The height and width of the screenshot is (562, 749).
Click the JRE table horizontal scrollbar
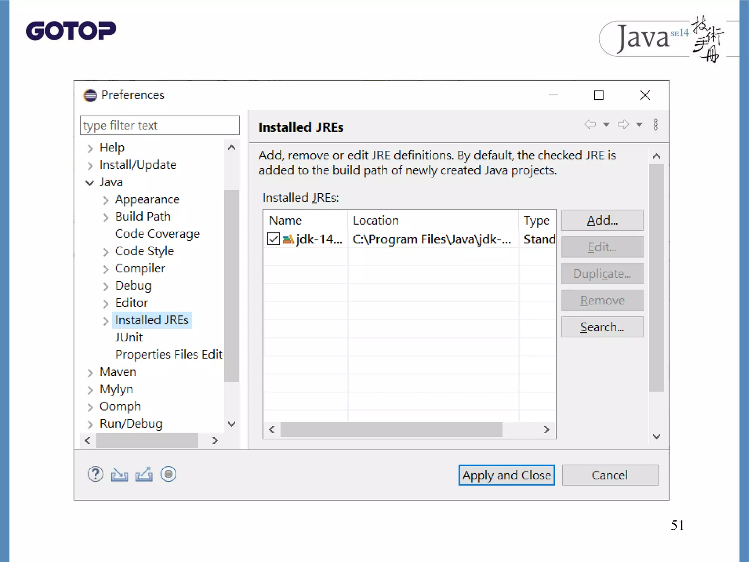[x=391, y=430]
